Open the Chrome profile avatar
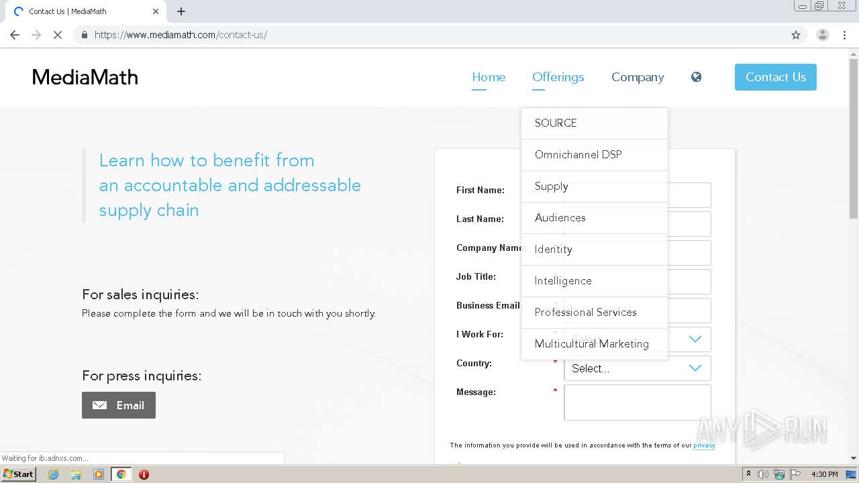This screenshot has width=859, height=483. (822, 35)
